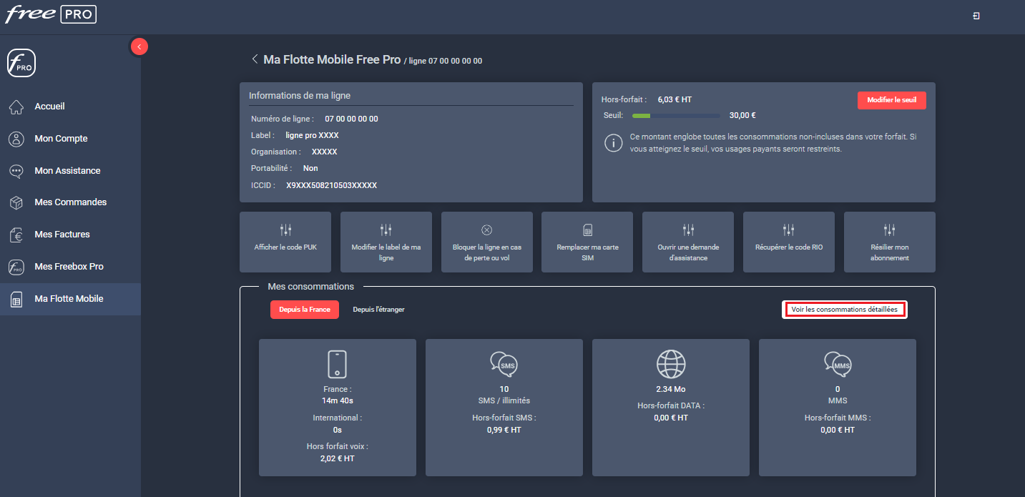
Task: Click Résilier mon abonnement tile
Action: (890, 242)
